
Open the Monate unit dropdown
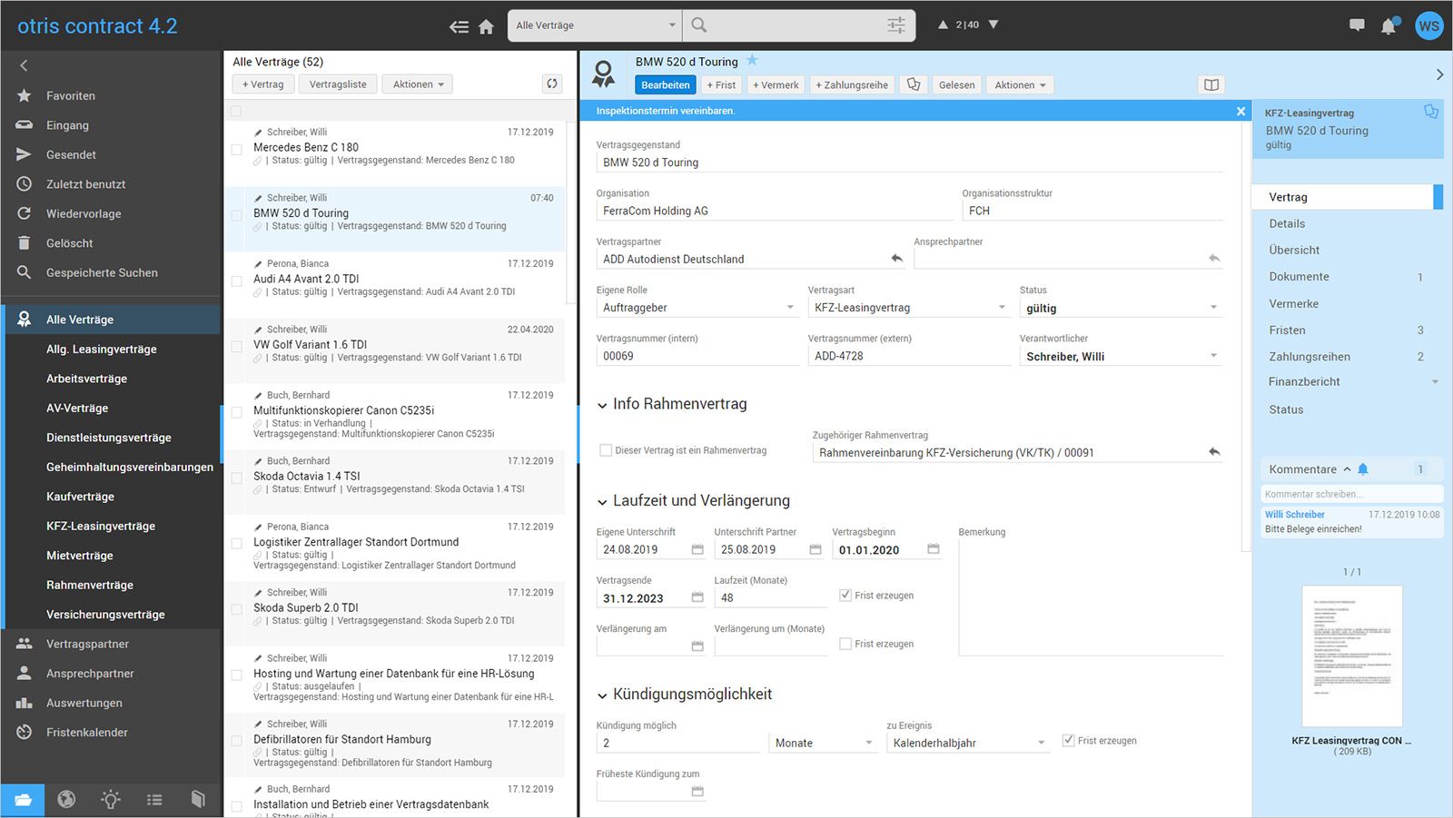pos(823,743)
